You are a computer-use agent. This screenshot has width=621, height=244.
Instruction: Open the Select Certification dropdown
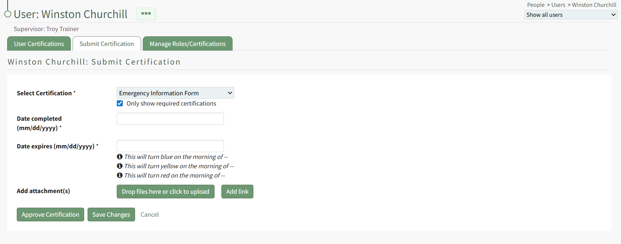pos(175,93)
